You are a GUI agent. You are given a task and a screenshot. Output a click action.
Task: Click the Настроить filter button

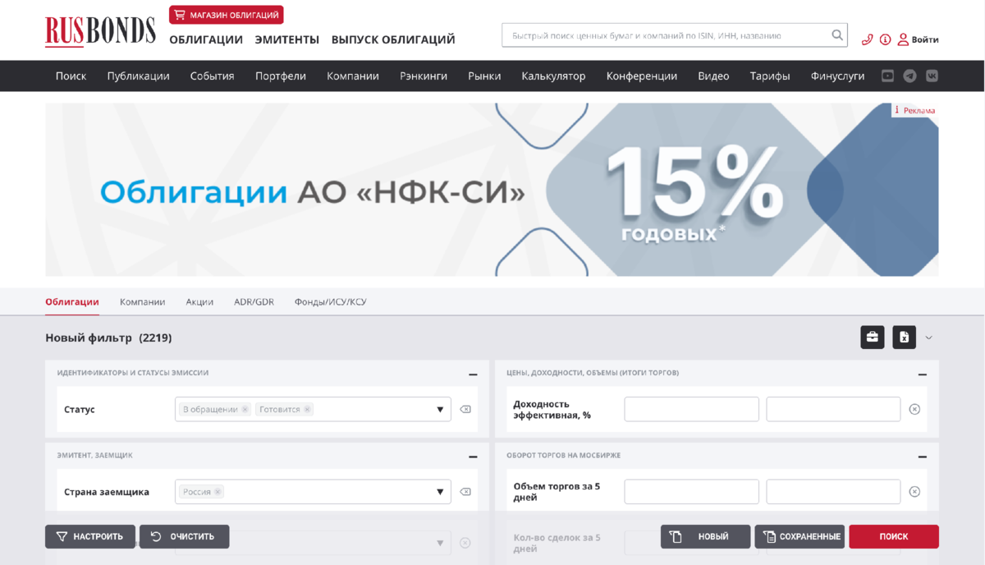(90, 536)
